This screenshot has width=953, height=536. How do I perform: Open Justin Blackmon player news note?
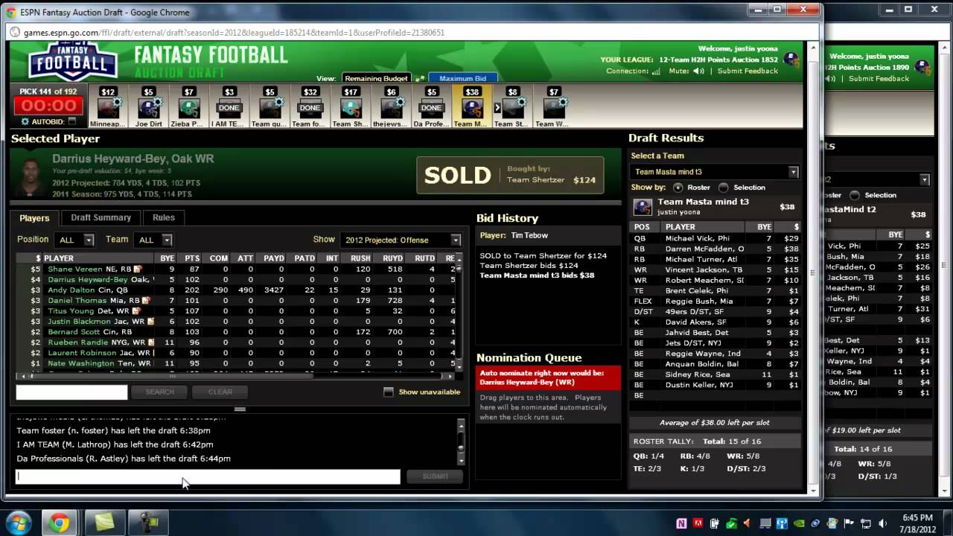[151, 321]
